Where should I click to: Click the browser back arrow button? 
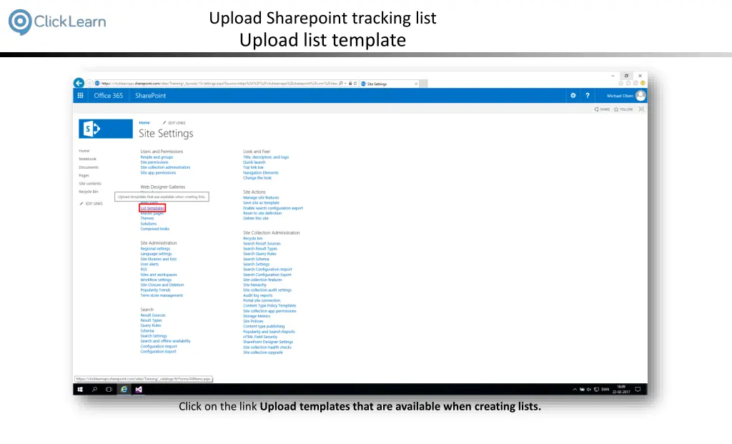[79, 83]
